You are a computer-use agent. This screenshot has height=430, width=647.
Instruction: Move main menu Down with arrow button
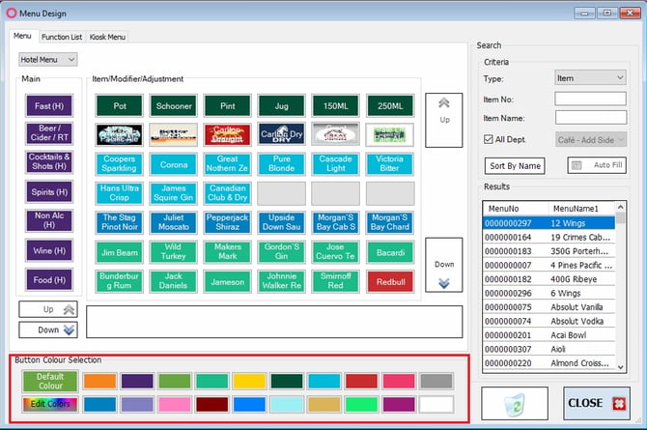coord(48,330)
